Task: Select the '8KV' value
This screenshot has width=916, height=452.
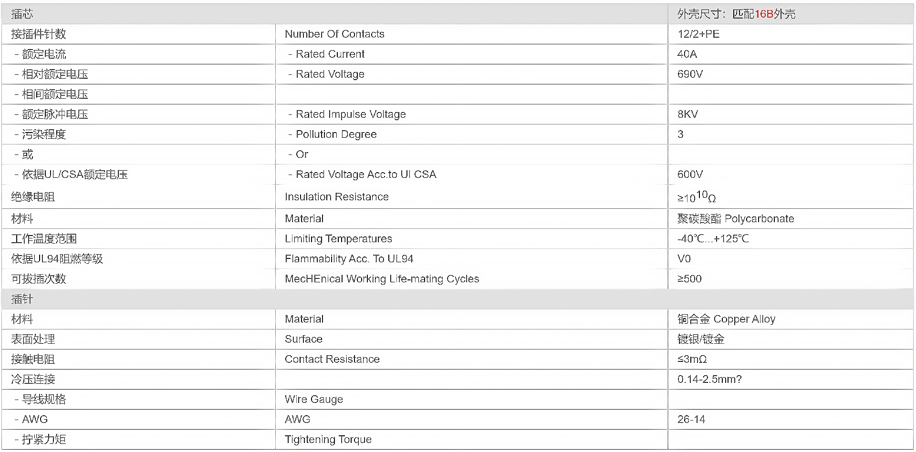Action: point(687,114)
